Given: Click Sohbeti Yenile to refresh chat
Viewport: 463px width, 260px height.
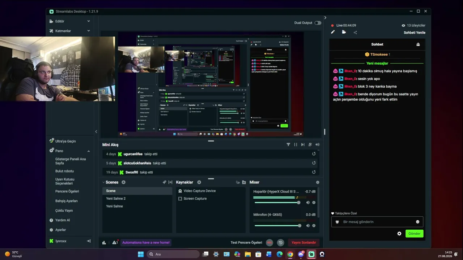Looking at the screenshot, I should (415, 32).
